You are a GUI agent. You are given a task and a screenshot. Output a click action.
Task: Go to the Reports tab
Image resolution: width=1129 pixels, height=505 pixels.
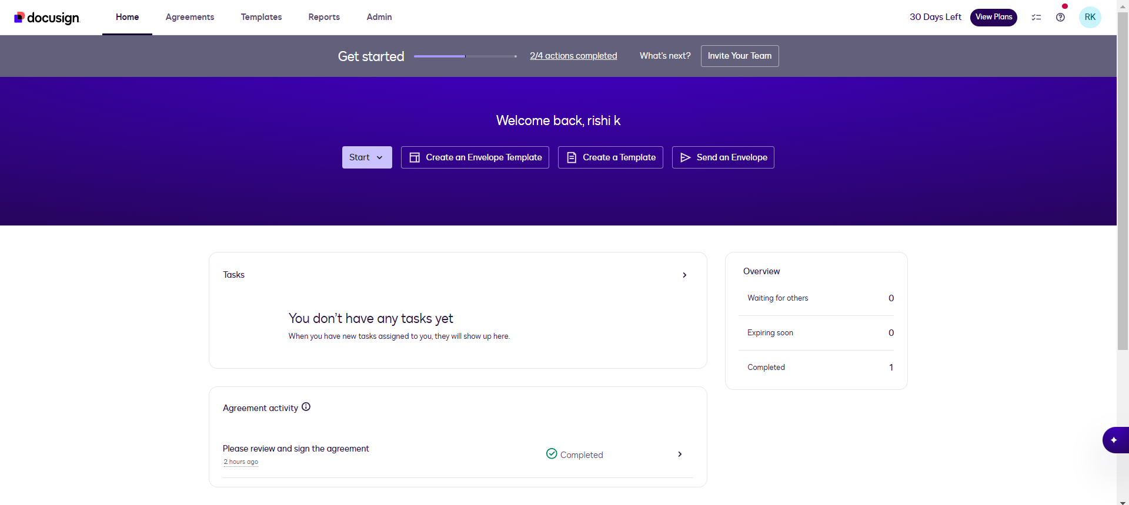[324, 17]
